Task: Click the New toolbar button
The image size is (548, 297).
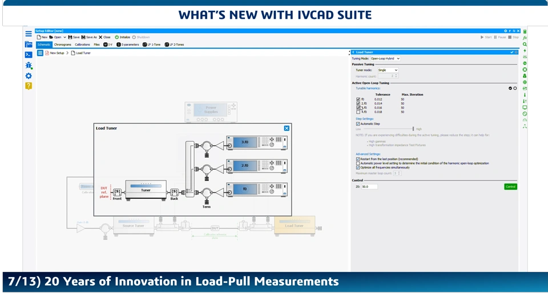Action: [42, 37]
